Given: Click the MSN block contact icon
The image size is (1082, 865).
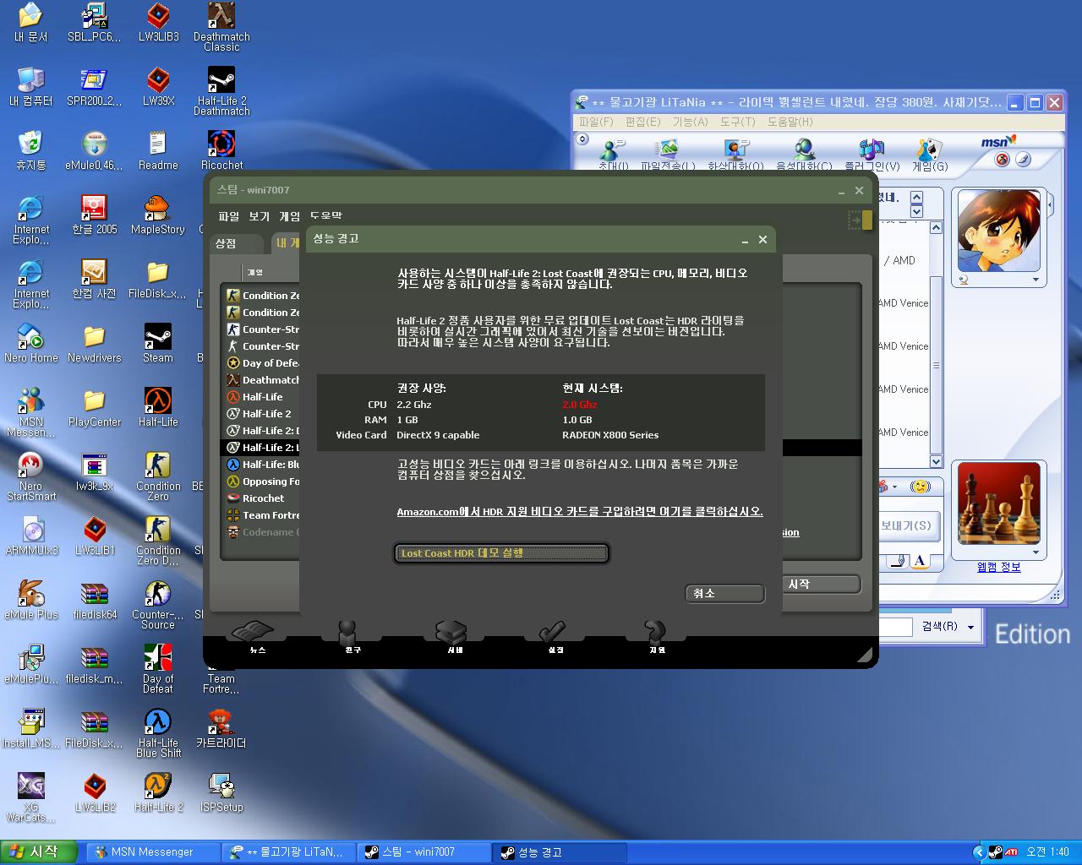Looking at the screenshot, I should 1003,160.
